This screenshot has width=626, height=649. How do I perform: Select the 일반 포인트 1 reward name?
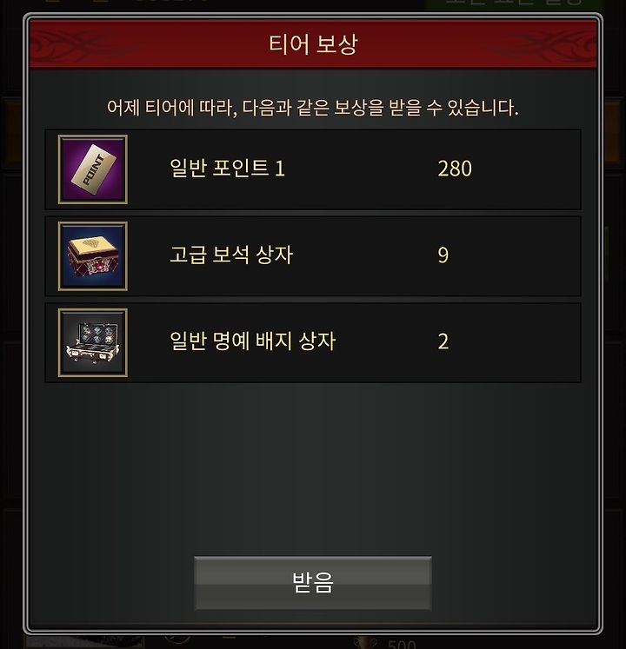point(228,169)
